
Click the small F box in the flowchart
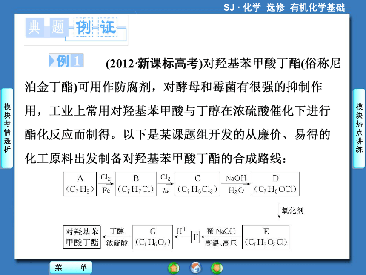(x=195, y=237)
